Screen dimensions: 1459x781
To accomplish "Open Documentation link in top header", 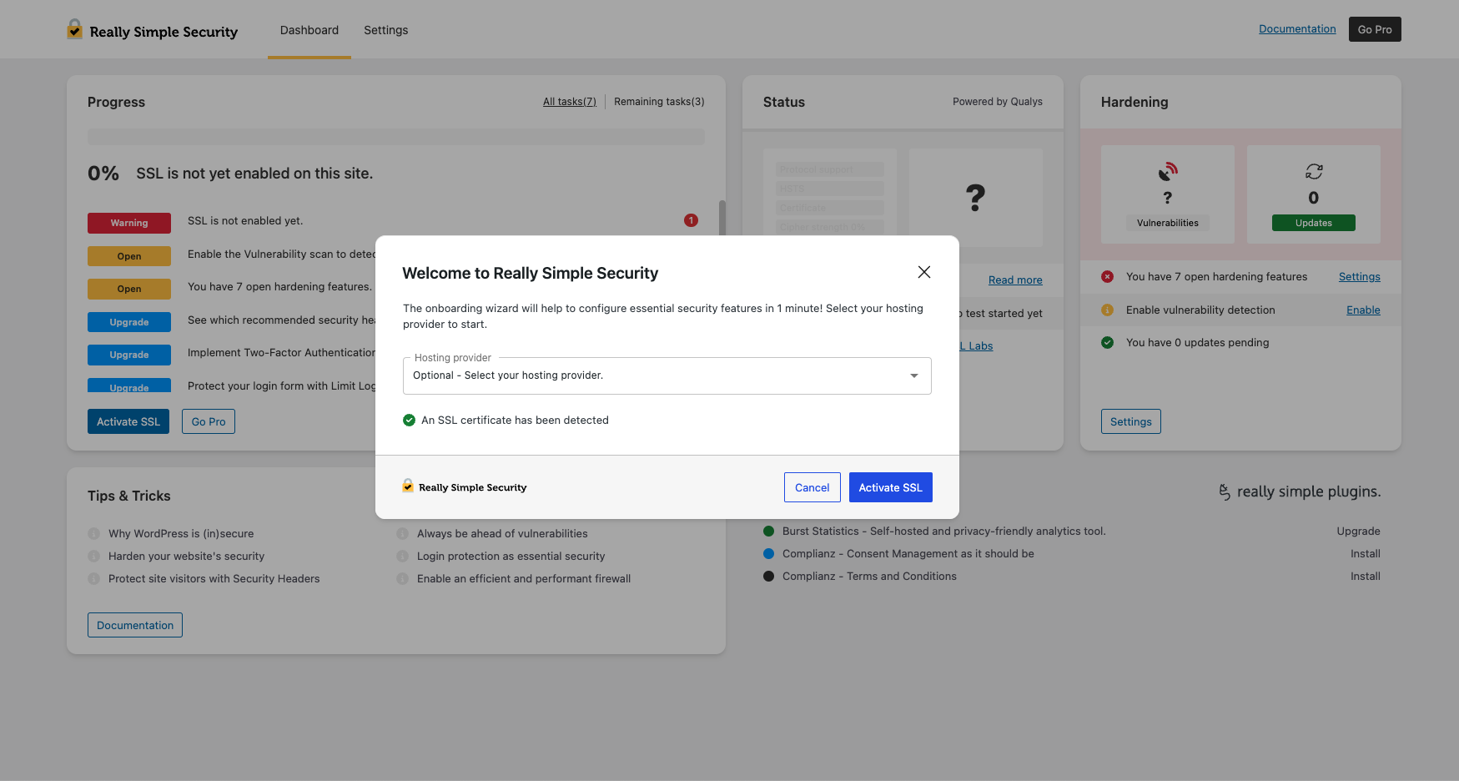I will pyautogui.click(x=1297, y=28).
